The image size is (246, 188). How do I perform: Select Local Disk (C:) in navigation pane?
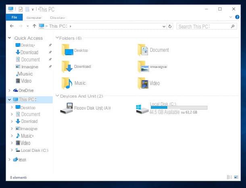[x=32, y=150]
